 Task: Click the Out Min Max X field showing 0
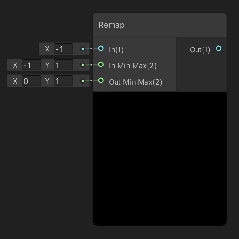[31, 81]
